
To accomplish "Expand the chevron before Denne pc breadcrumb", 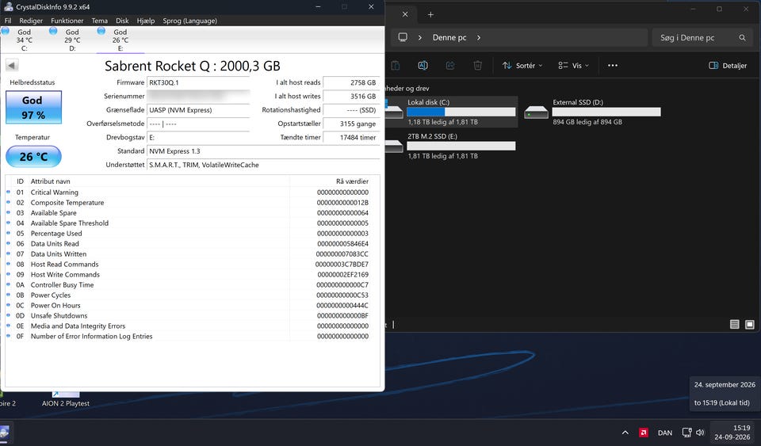I will (x=420, y=37).
